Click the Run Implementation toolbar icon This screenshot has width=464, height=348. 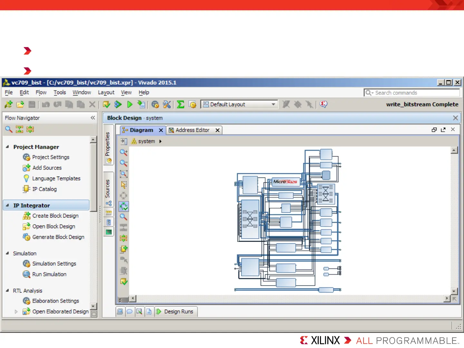coord(118,104)
